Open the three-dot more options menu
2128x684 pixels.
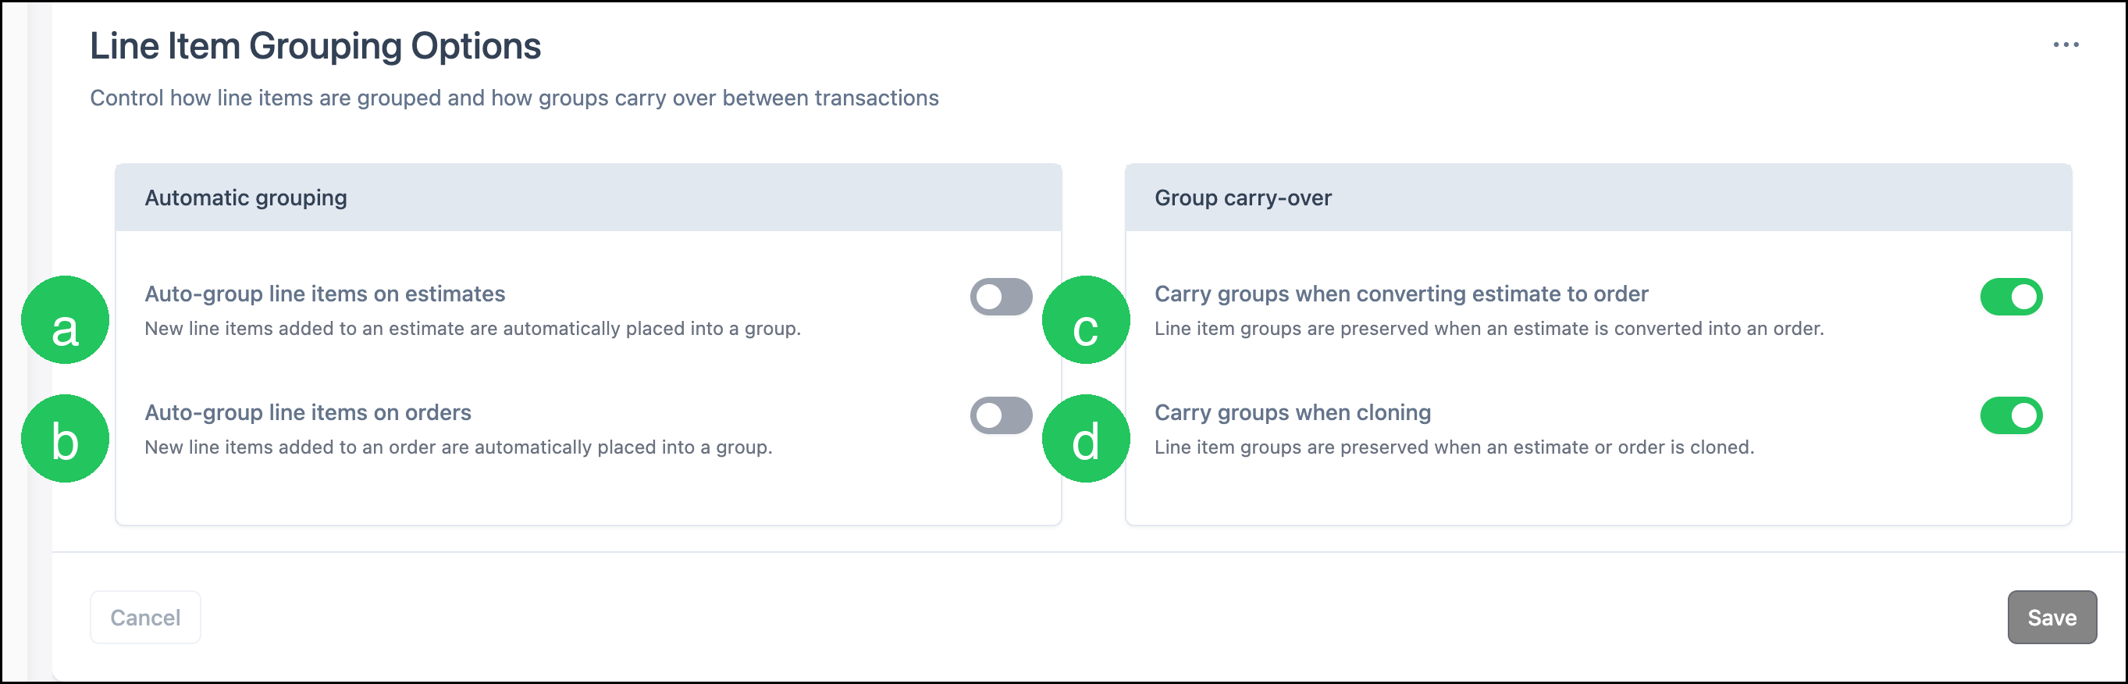pyautogui.click(x=2066, y=45)
